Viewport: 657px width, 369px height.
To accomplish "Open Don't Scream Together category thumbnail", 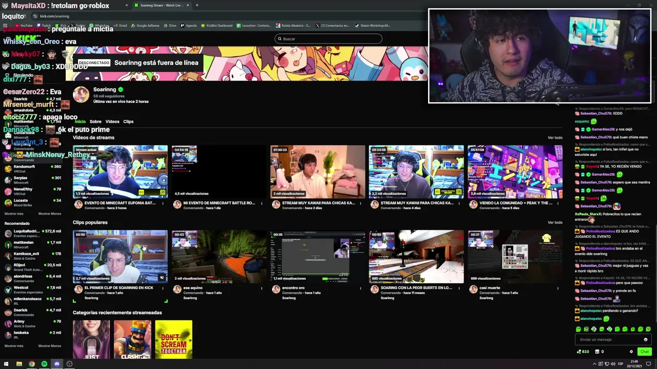I will coord(173,340).
